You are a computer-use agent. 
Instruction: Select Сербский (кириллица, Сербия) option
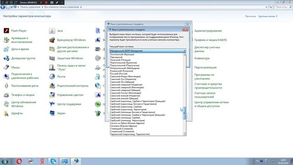pos(126,107)
